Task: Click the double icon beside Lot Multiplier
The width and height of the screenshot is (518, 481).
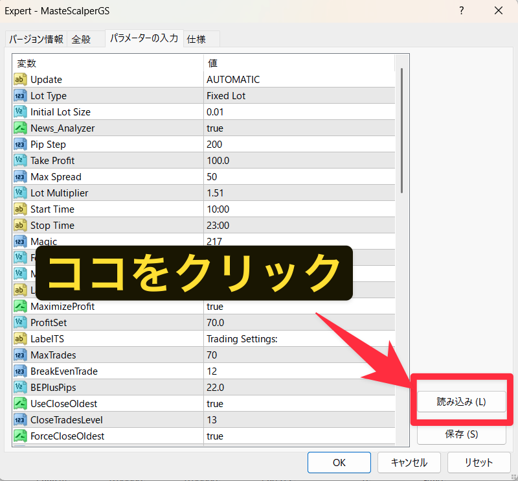Action: click(x=20, y=193)
